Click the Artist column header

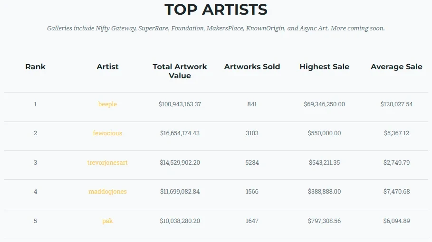tap(107, 67)
